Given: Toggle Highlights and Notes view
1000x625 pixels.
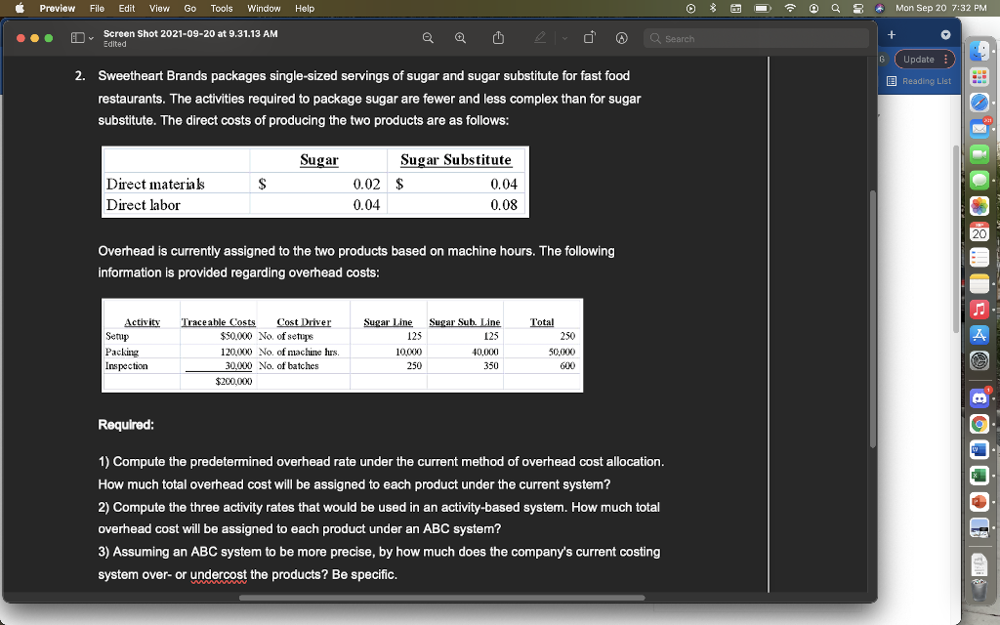Looking at the screenshot, I should click(622, 37).
